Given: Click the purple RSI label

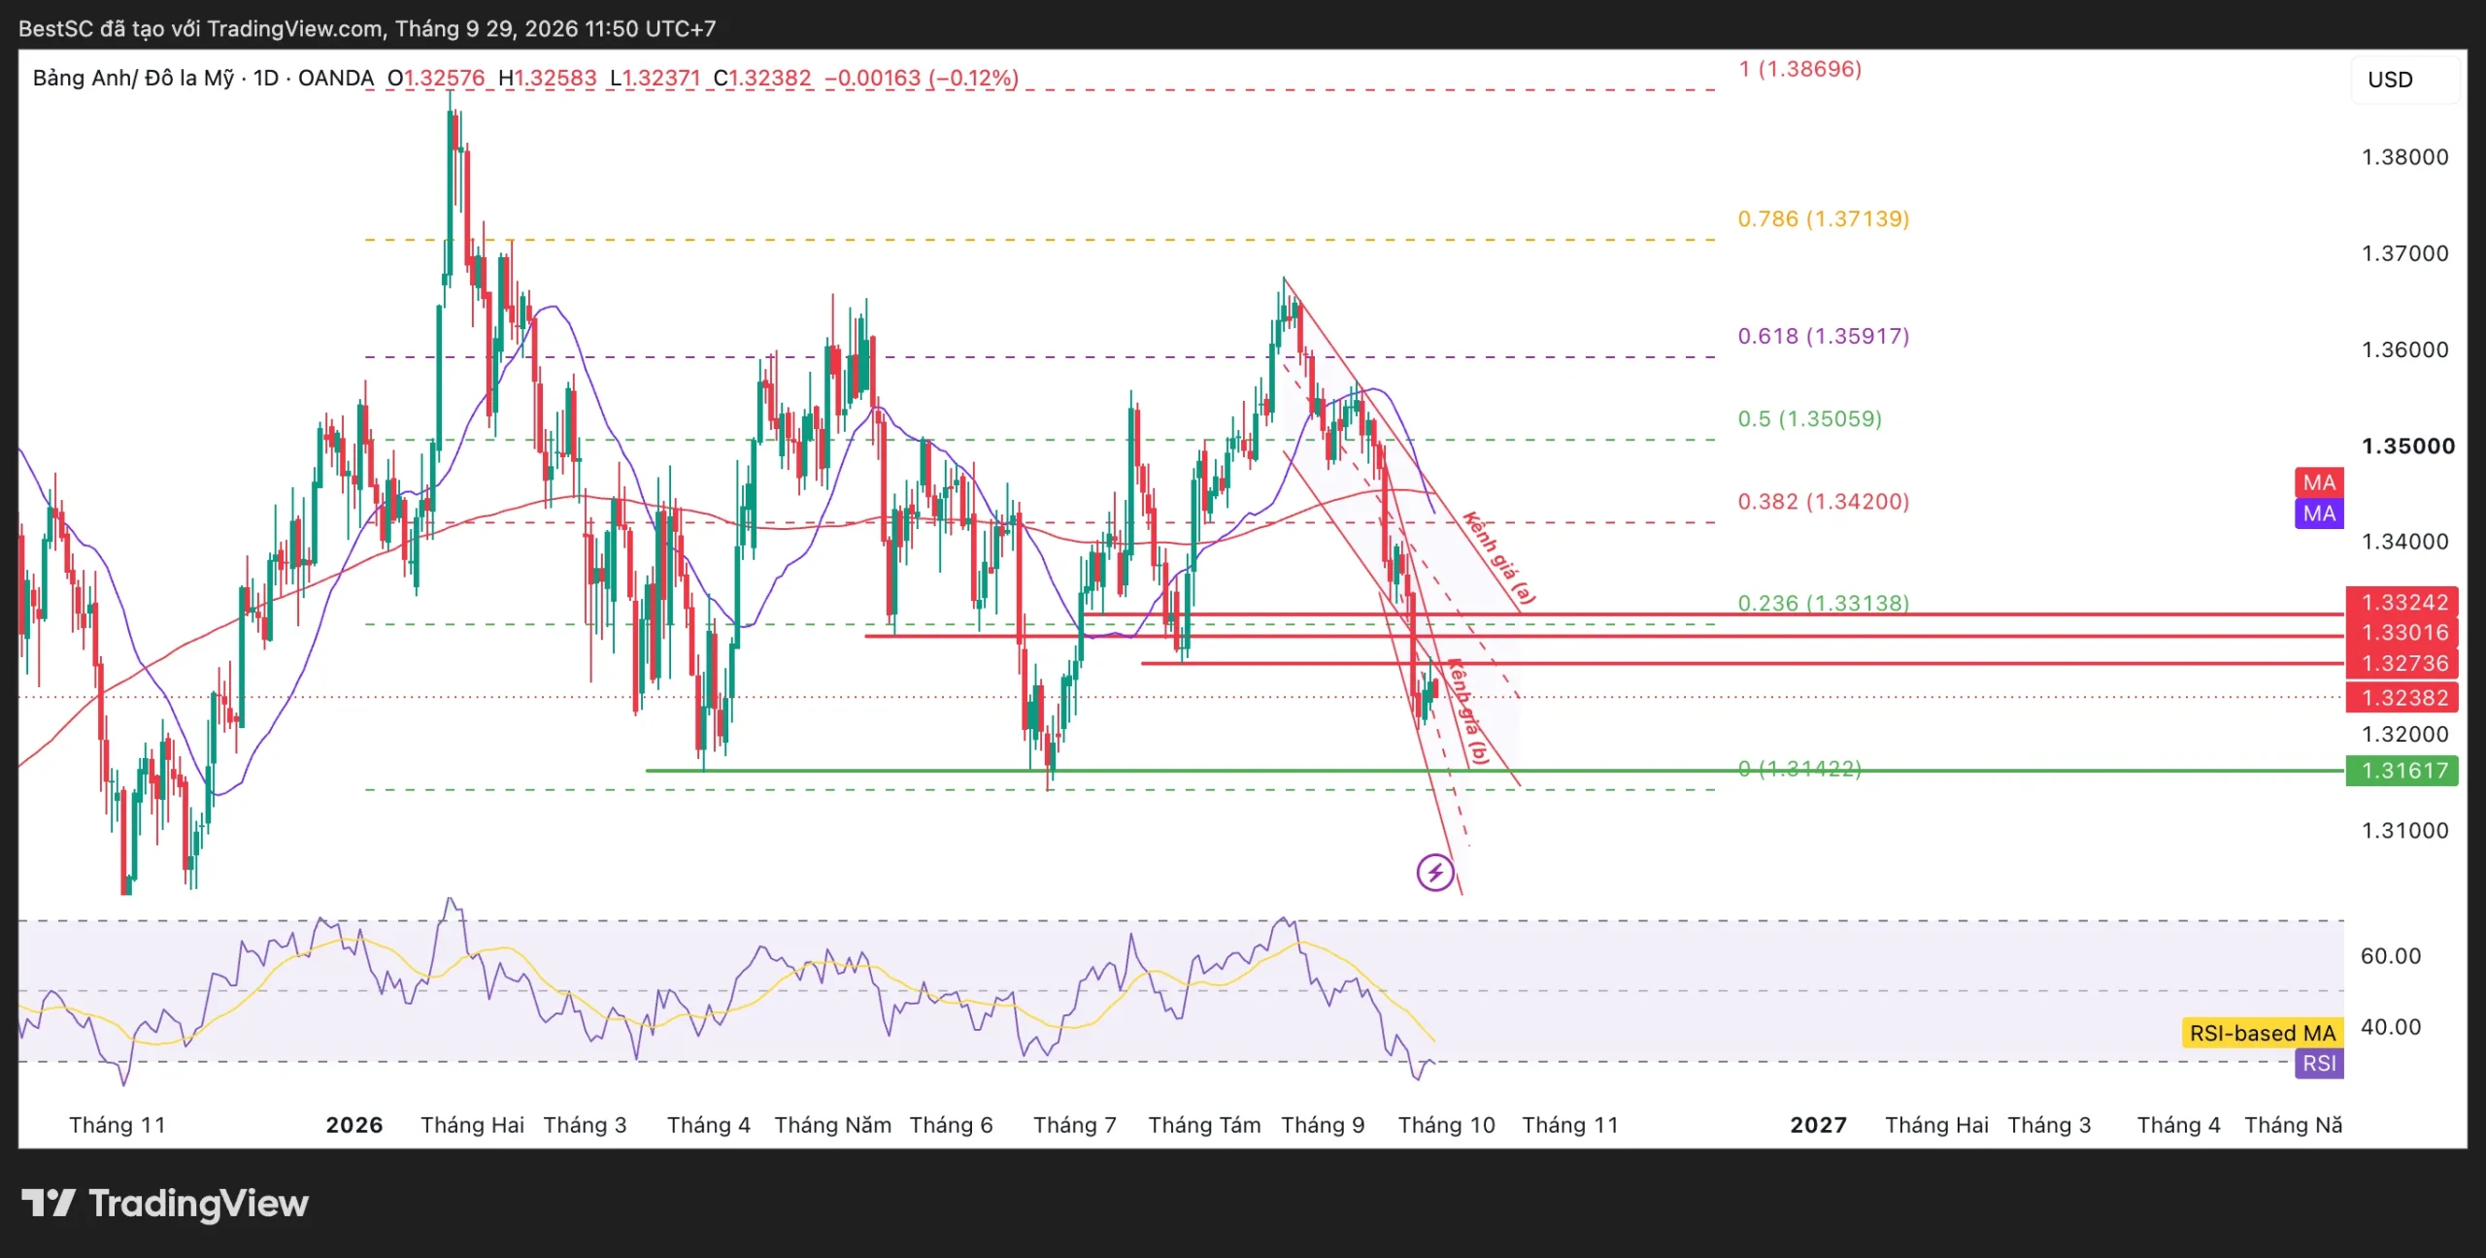Looking at the screenshot, I should [x=2319, y=1063].
